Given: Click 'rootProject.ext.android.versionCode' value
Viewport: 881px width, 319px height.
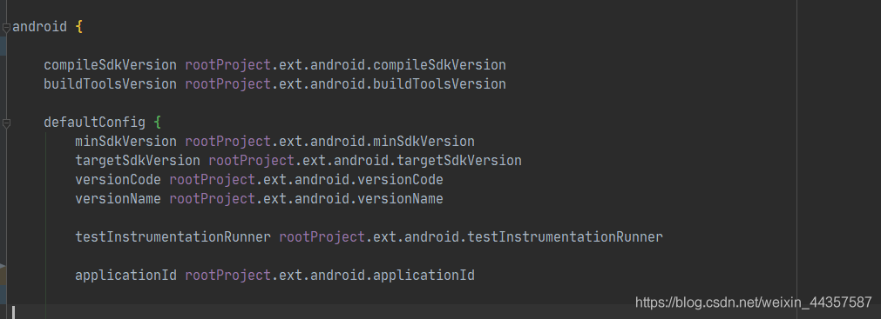Looking at the screenshot, I should pyautogui.click(x=306, y=180).
